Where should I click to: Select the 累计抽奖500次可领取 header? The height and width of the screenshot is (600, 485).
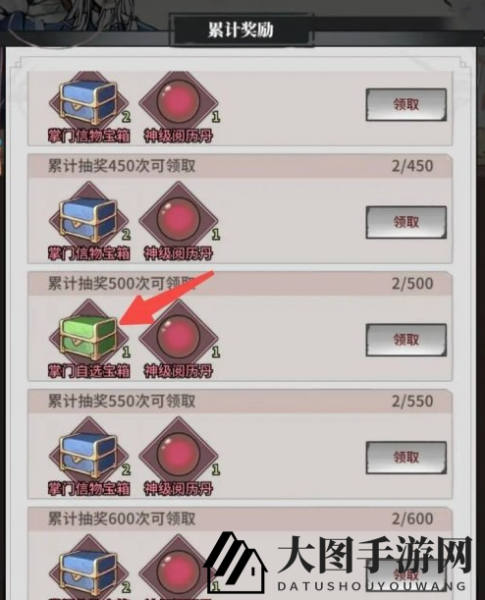pos(122,284)
